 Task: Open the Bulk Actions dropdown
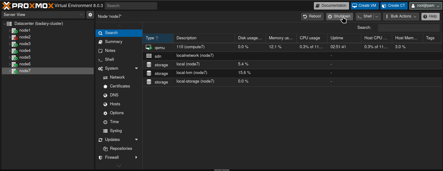tap(401, 17)
